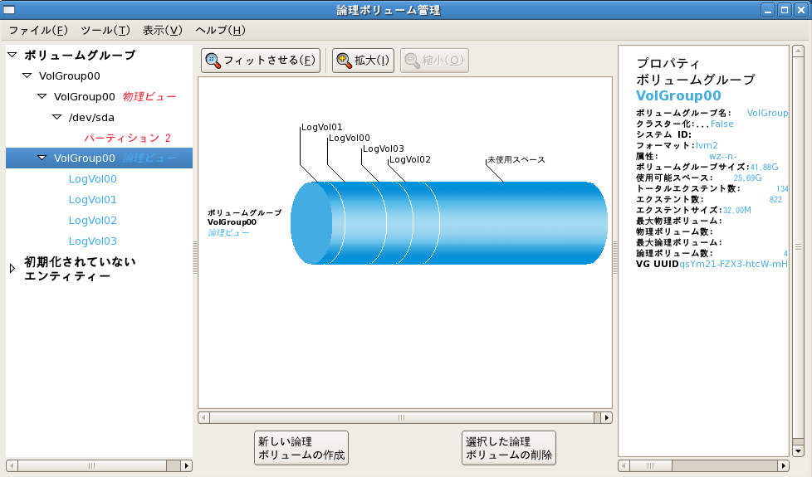Image resolution: width=812 pixels, height=477 pixels.
Task: Open the ヘルプ(H) menu
Action: coord(220,31)
